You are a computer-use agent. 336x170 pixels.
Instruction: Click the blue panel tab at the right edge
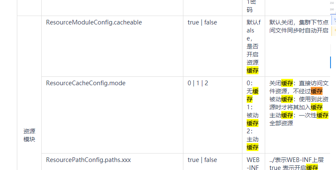tap(333, 20)
